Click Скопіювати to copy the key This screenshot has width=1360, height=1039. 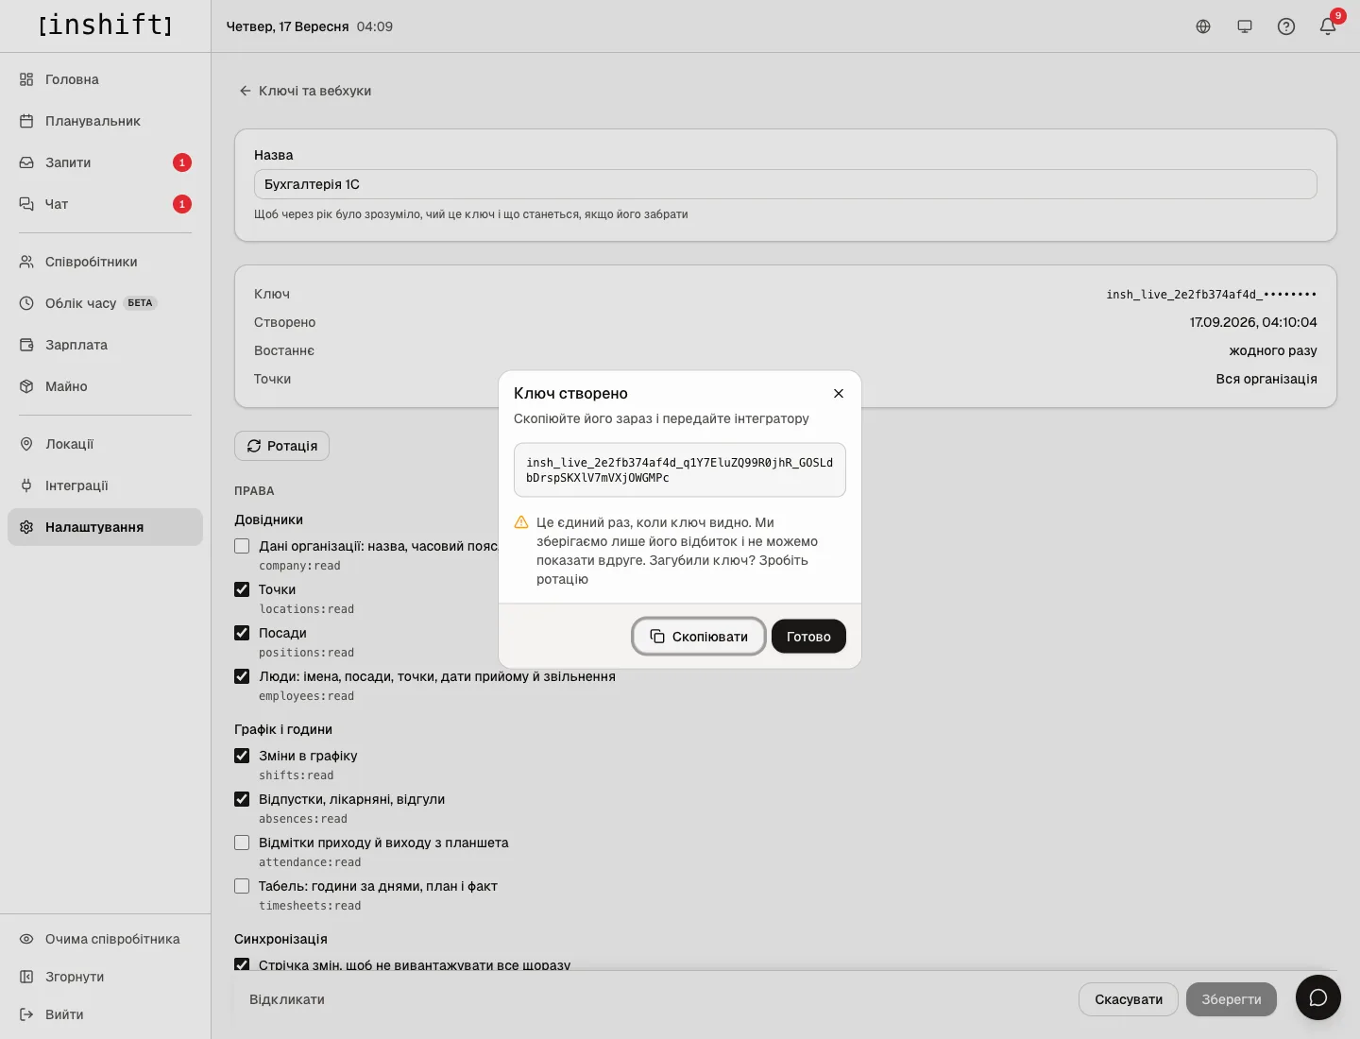pos(699,637)
